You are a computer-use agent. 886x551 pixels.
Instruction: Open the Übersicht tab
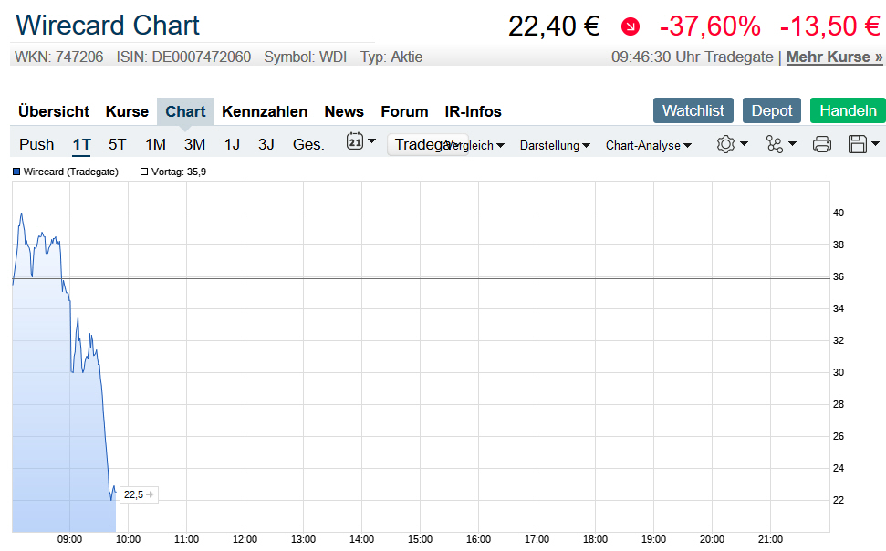click(x=54, y=111)
